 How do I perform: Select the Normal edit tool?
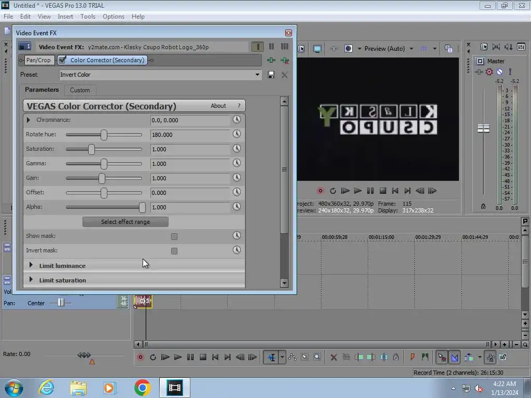click(272, 357)
